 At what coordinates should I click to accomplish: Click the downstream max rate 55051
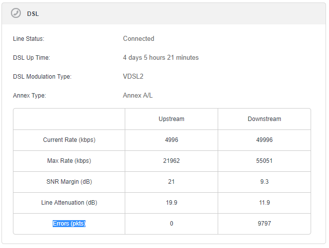264,161
